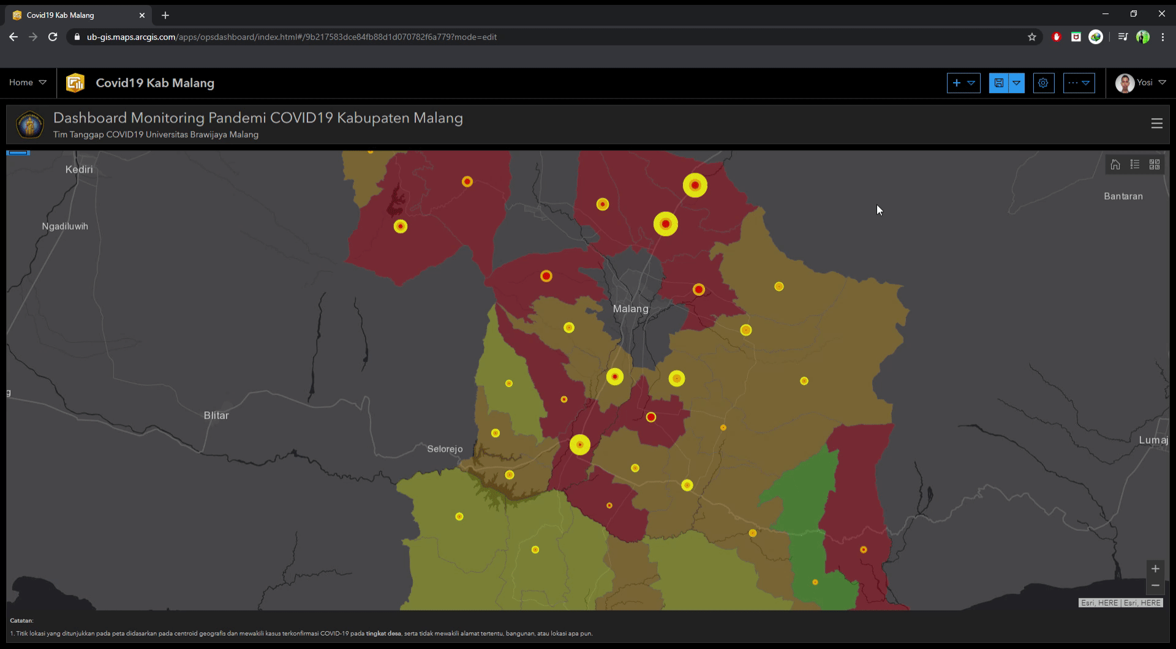This screenshot has width=1176, height=649.
Task: Click the Esri, HERE attribution
Action: click(x=1121, y=603)
